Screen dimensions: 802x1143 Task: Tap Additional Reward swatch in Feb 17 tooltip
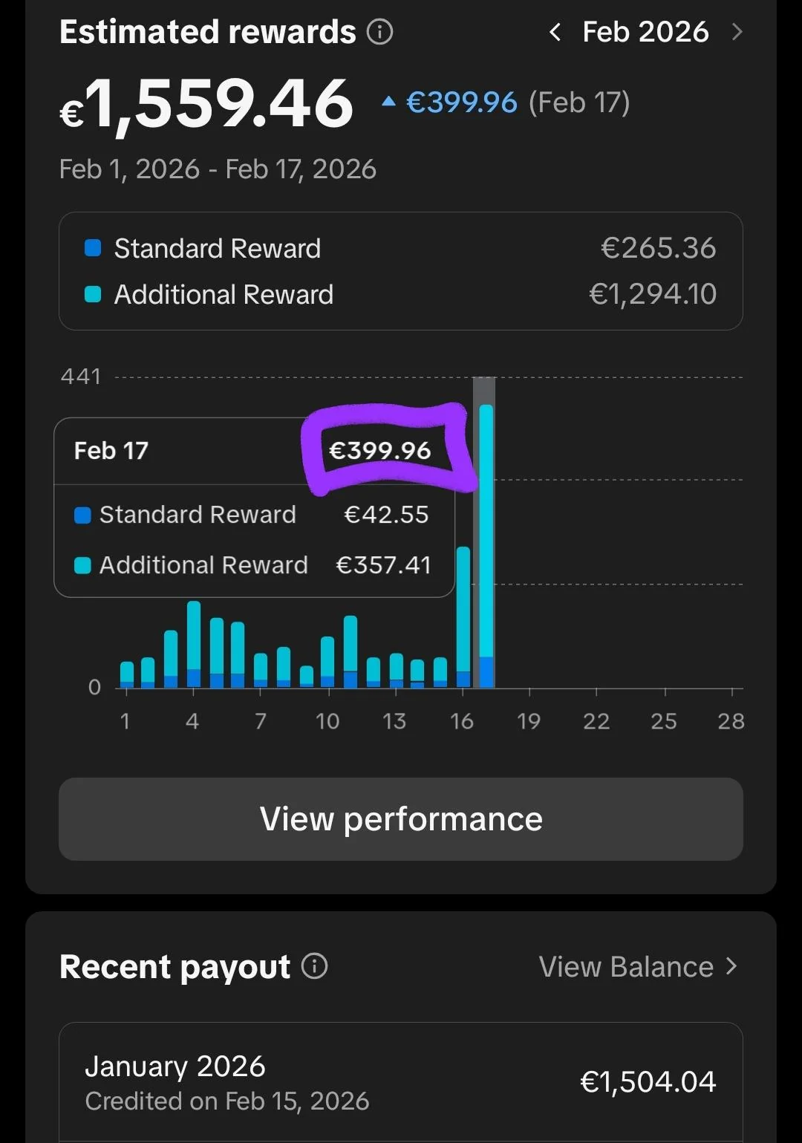click(x=82, y=565)
